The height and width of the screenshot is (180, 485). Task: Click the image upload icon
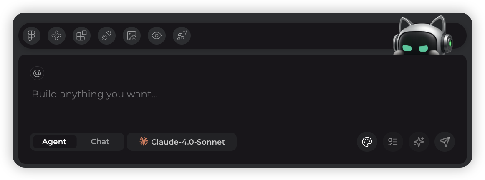pyautogui.click(x=131, y=36)
